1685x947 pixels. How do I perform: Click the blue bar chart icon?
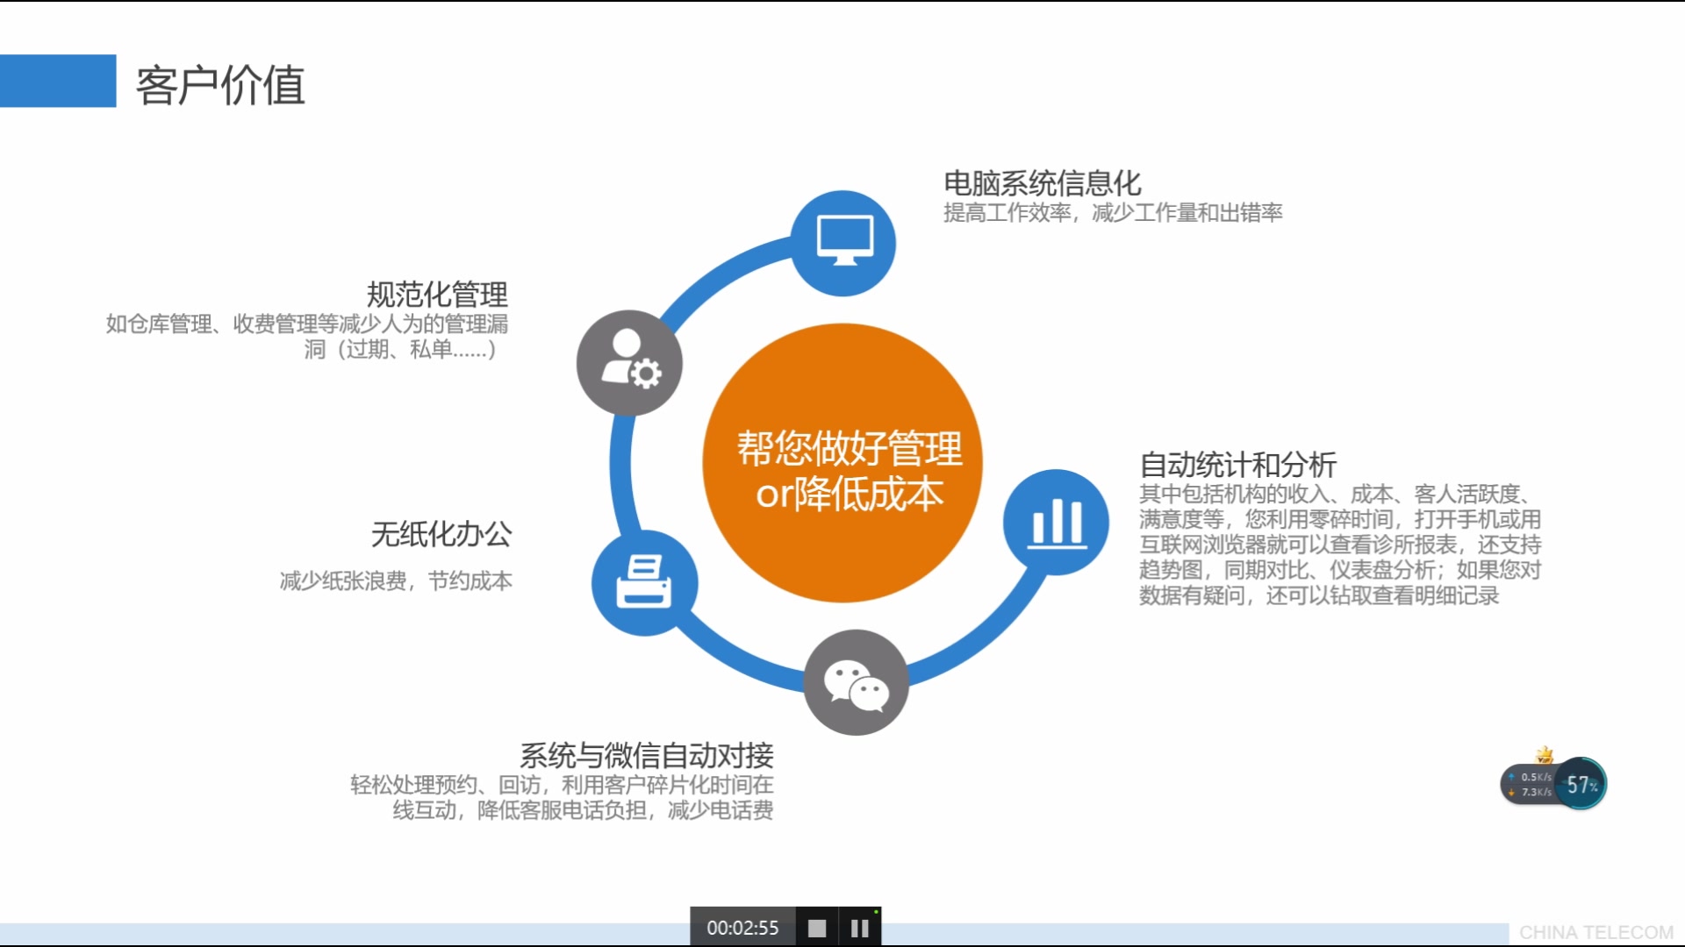click(1056, 522)
